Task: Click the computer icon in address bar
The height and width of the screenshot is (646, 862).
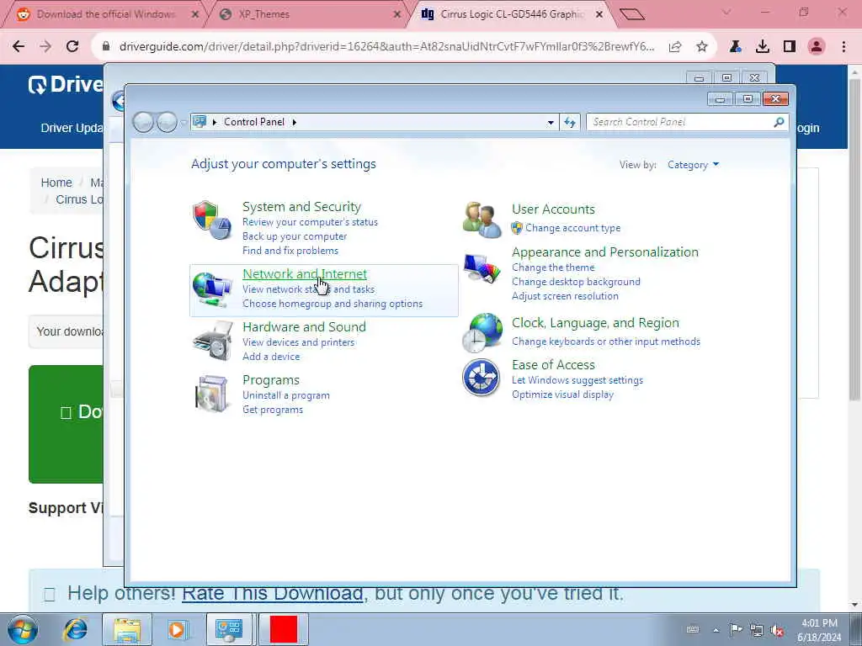Action: point(200,121)
